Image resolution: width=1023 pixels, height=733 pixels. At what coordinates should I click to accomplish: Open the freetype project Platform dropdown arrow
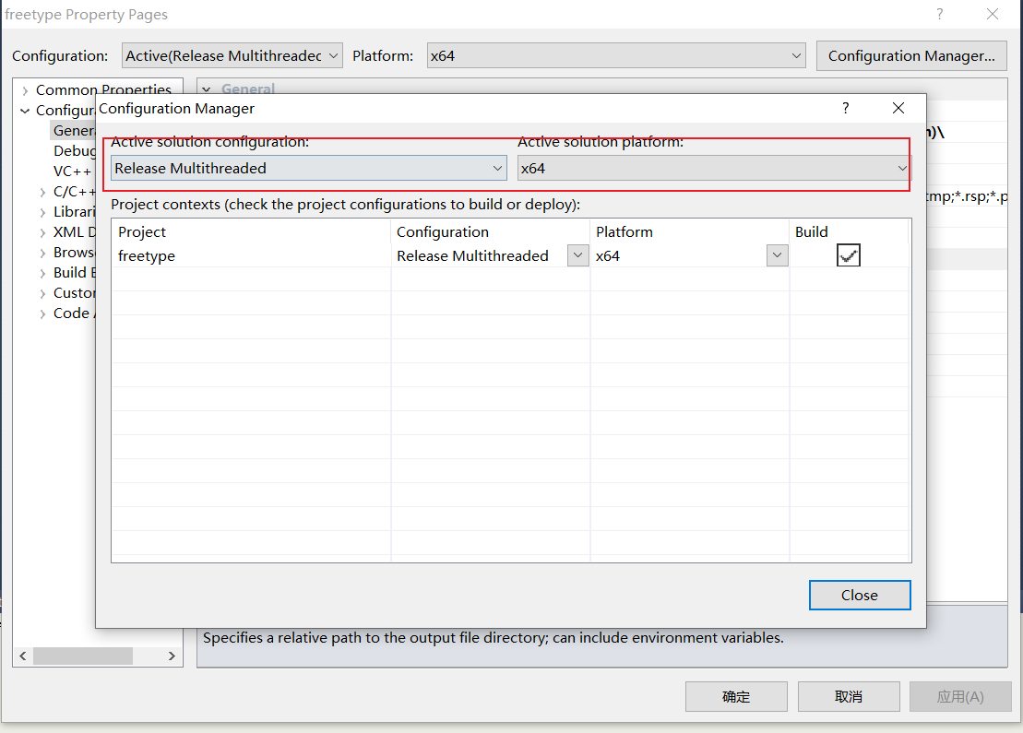pos(778,255)
